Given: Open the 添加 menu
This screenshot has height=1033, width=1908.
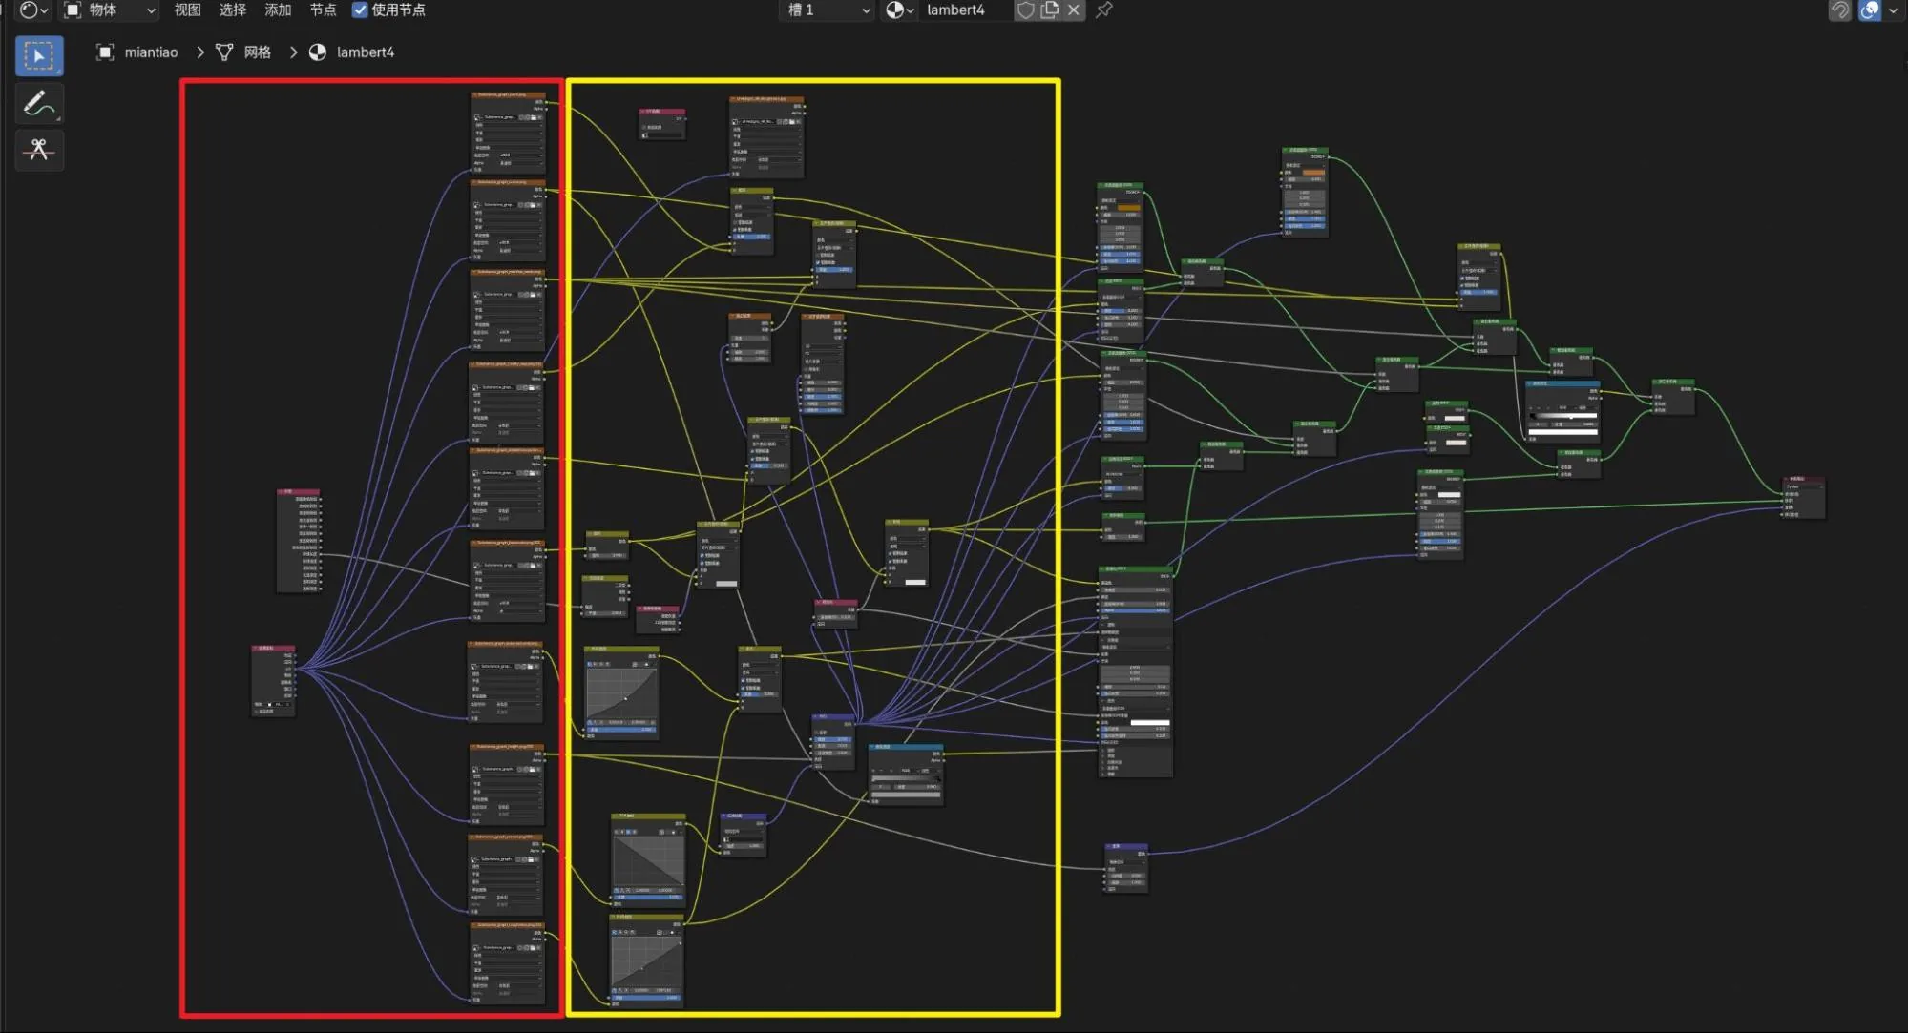Looking at the screenshot, I should [x=278, y=10].
